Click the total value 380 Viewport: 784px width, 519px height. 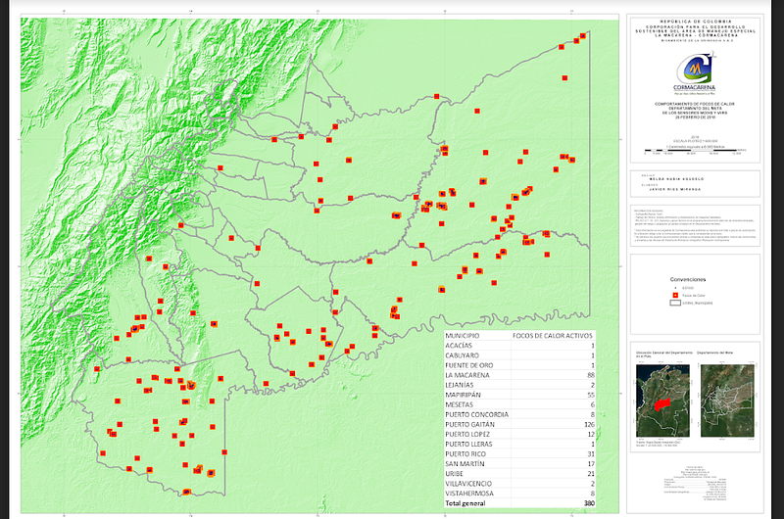590,503
